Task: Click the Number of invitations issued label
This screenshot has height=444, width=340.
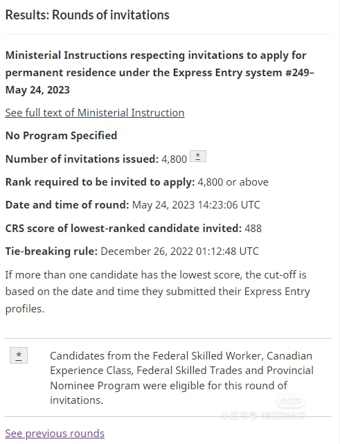Action: tap(82, 159)
